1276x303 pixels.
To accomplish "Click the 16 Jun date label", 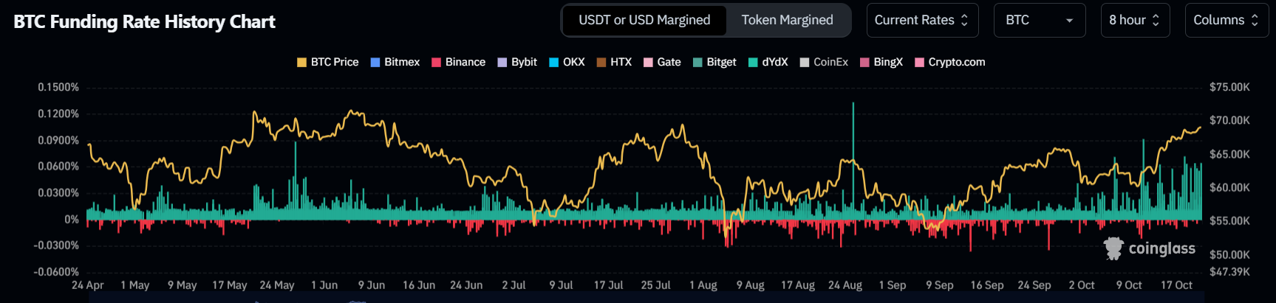I will point(418,285).
